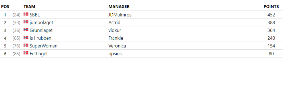
Task: Click the flag icon beside Grunnlaget
Action: point(26,30)
